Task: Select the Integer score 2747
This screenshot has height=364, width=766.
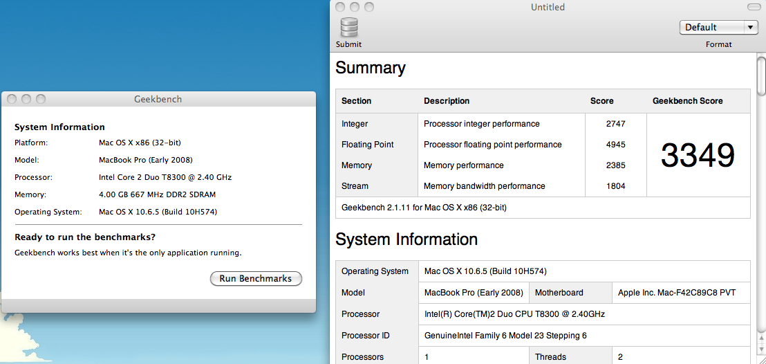Action: (615, 124)
